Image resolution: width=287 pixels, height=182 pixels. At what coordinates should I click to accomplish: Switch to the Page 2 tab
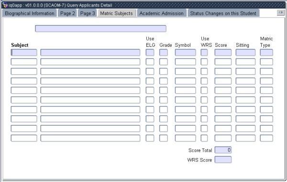click(x=67, y=13)
